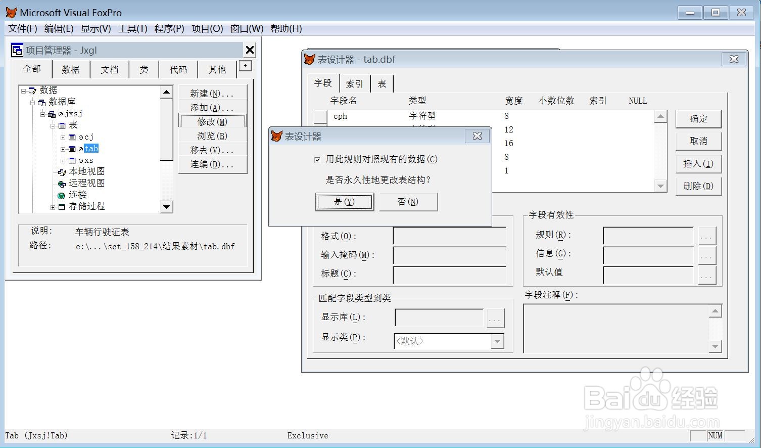The height and width of the screenshot is (448, 761).
Task: Collapse project manager with arrow button
Action: (x=245, y=66)
